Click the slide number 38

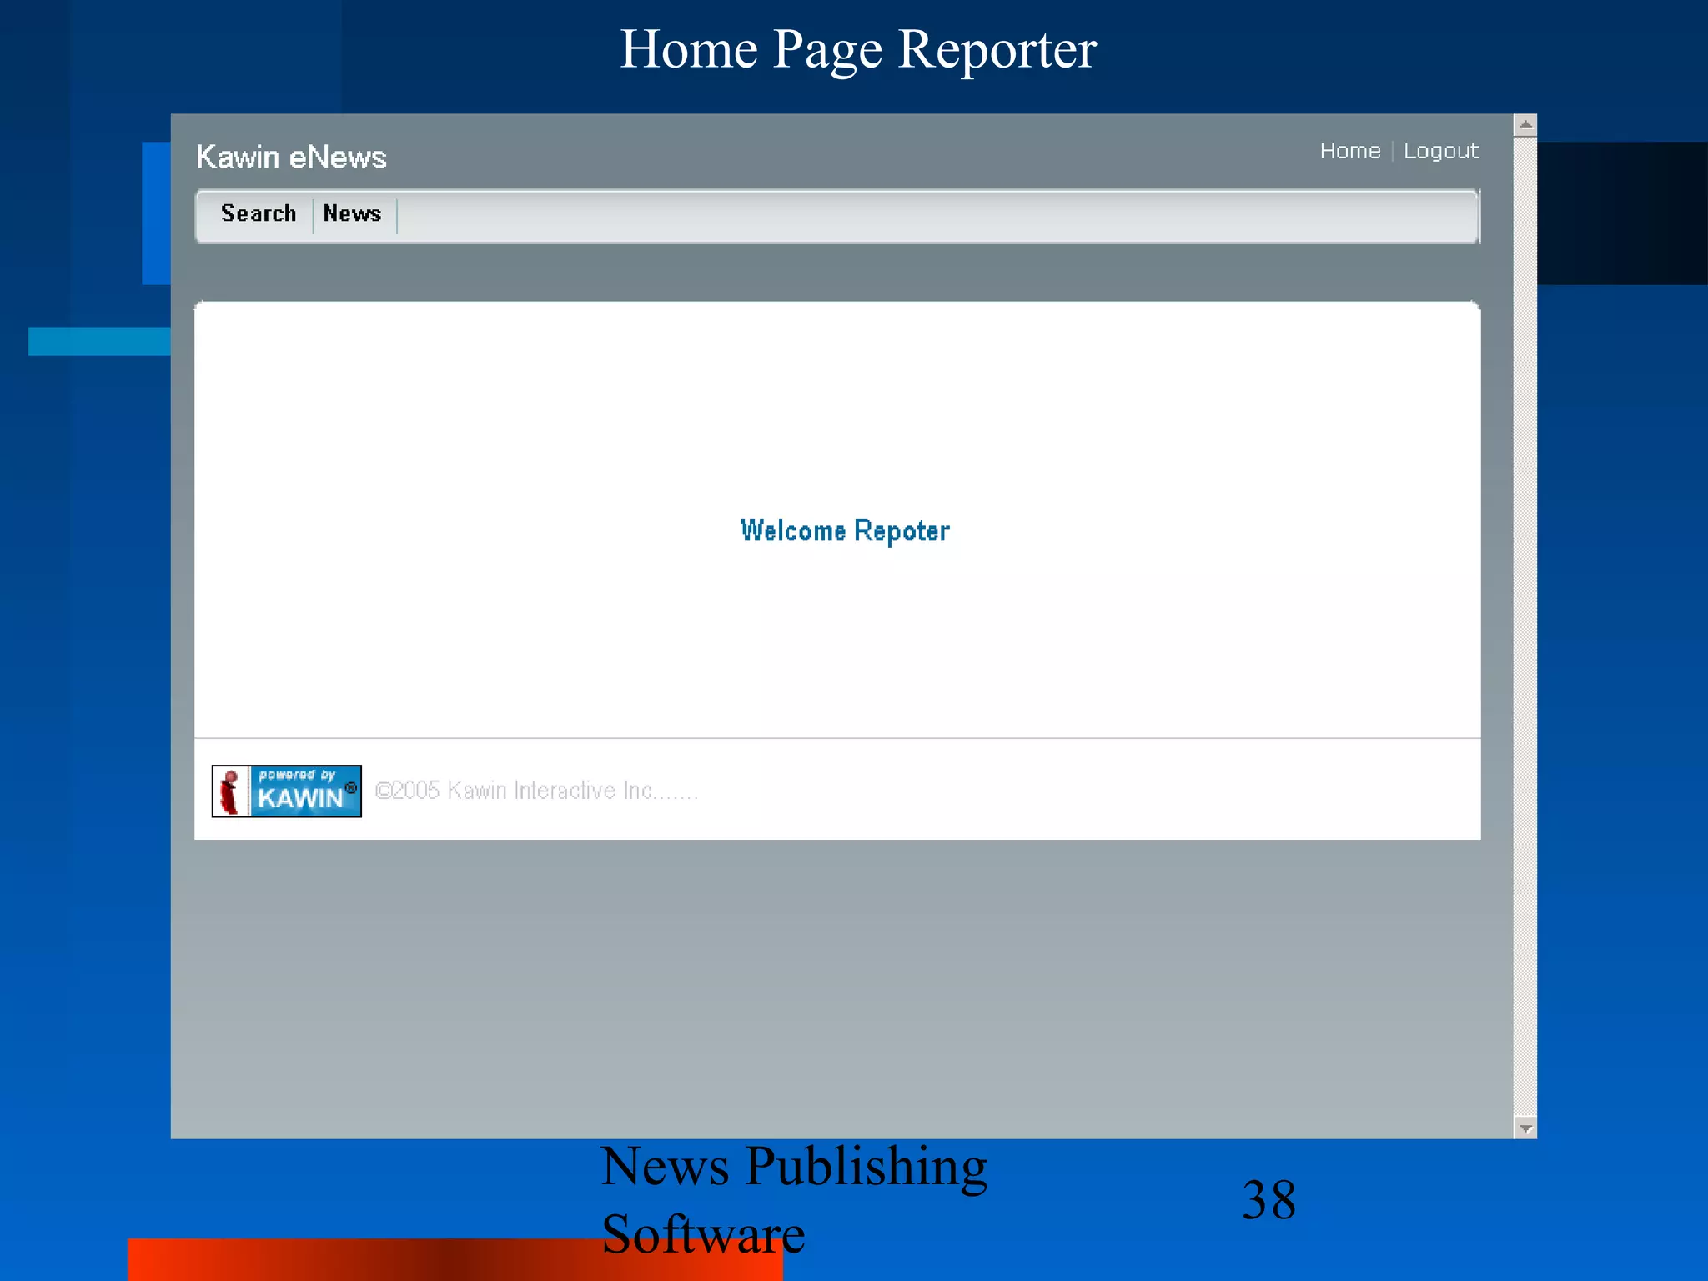pos(1268,1200)
